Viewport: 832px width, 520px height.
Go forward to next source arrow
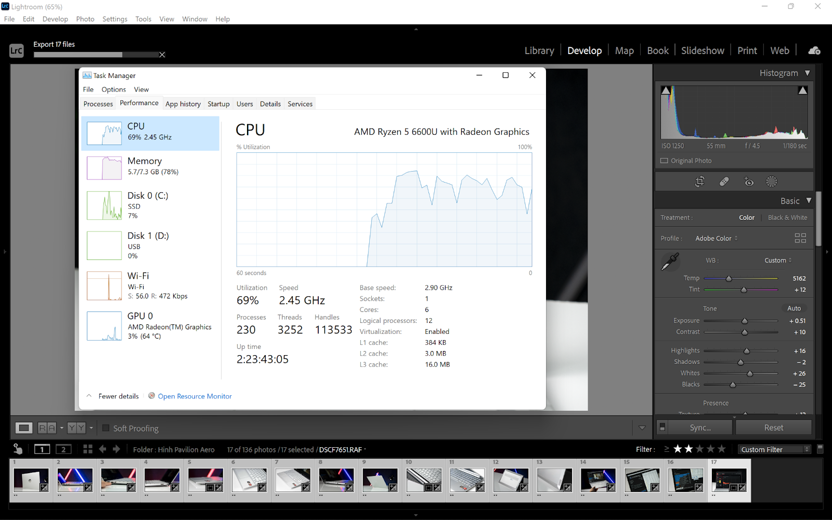116,449
